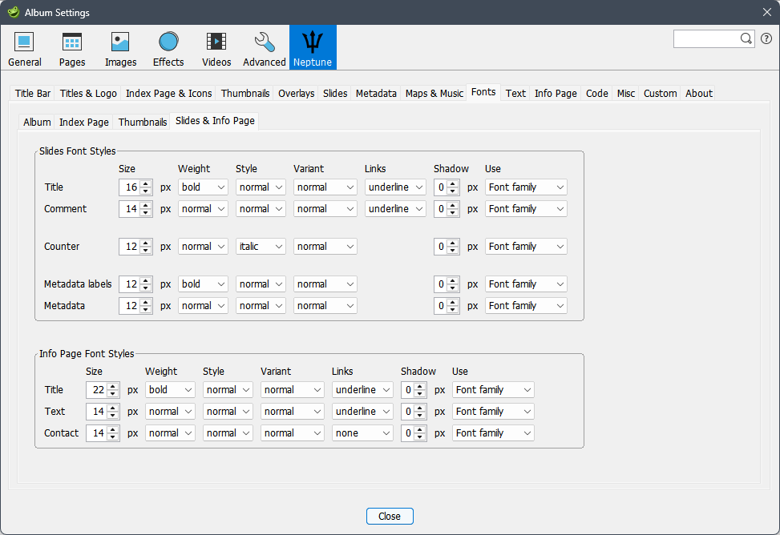Open Info Page Contact links dropdown
The height and width of the screenshot is (535, 780).
point(362,433)
